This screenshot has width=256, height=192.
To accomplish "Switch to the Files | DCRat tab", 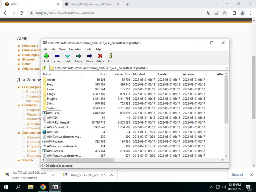I will pyautogui.click(x=92, y=4).
